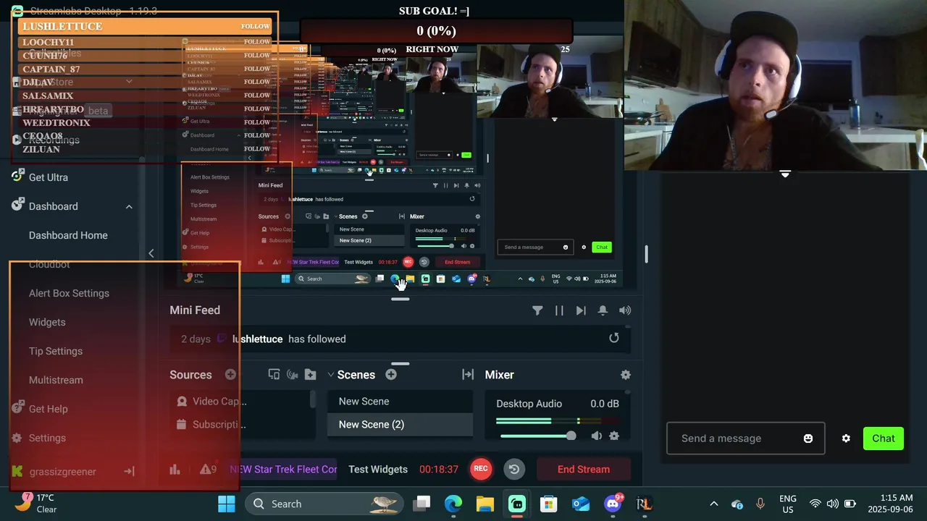
Task: Click the End Stream button
Action: (584, 469)
